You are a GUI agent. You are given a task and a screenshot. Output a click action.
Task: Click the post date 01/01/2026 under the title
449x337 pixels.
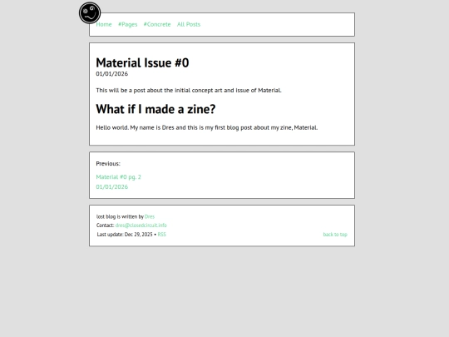112,74
